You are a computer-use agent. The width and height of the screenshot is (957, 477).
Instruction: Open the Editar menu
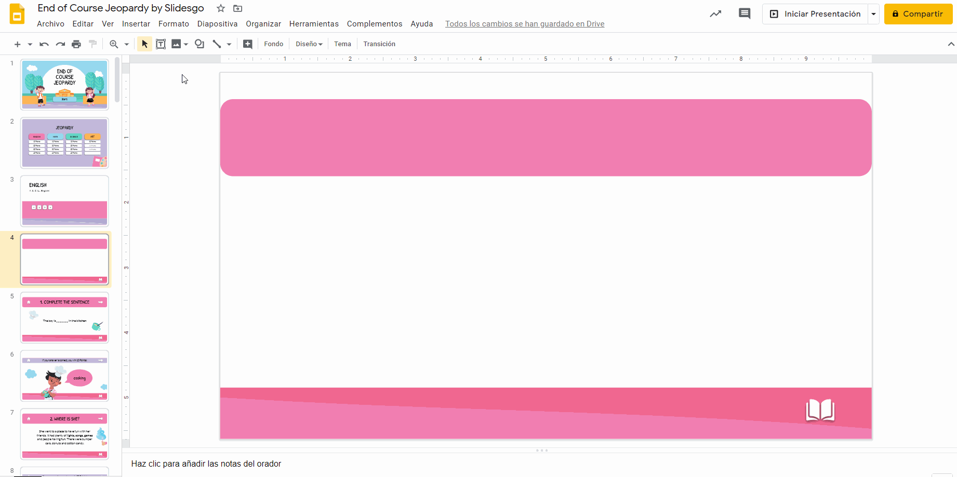pos(83,24)
